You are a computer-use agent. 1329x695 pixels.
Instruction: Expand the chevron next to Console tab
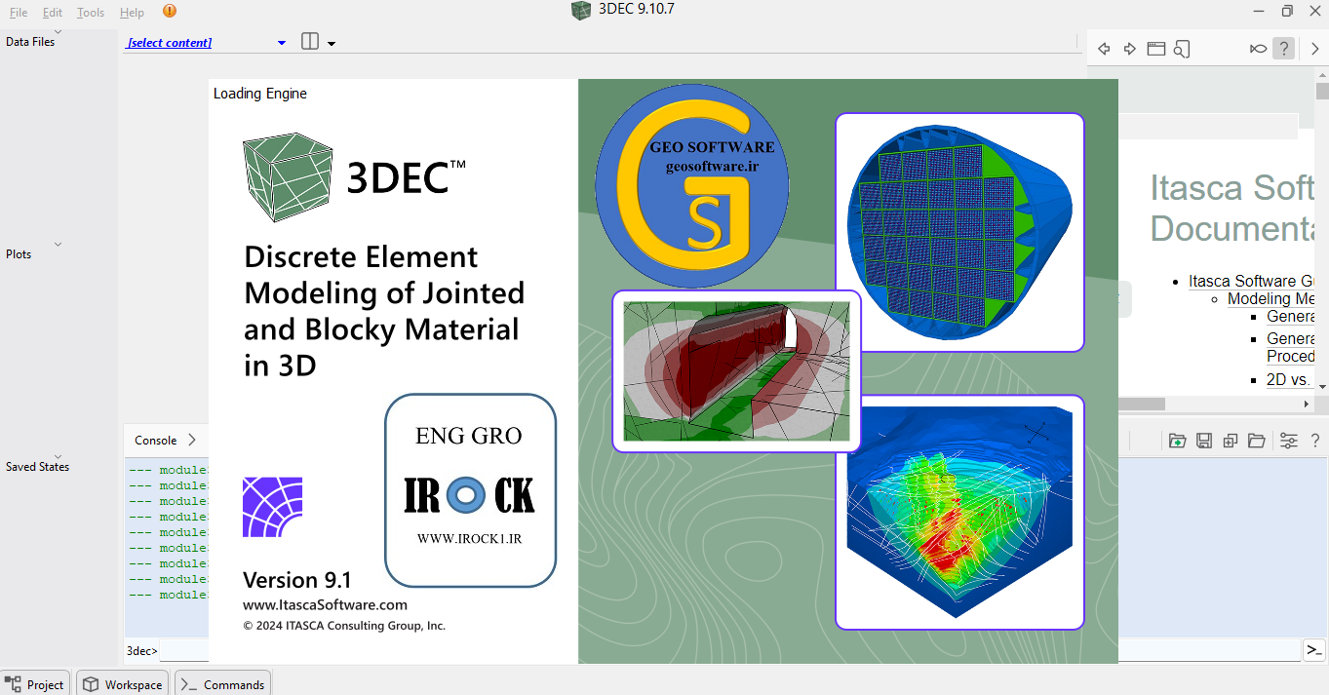(192, 441)
